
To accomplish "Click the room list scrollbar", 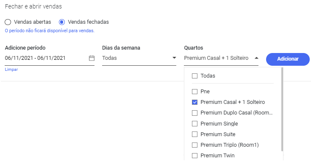I will click(282, 109).
